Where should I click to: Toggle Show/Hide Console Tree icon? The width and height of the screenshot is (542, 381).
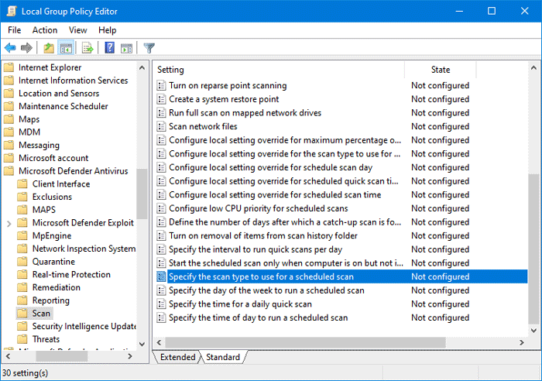pos(66,48)
